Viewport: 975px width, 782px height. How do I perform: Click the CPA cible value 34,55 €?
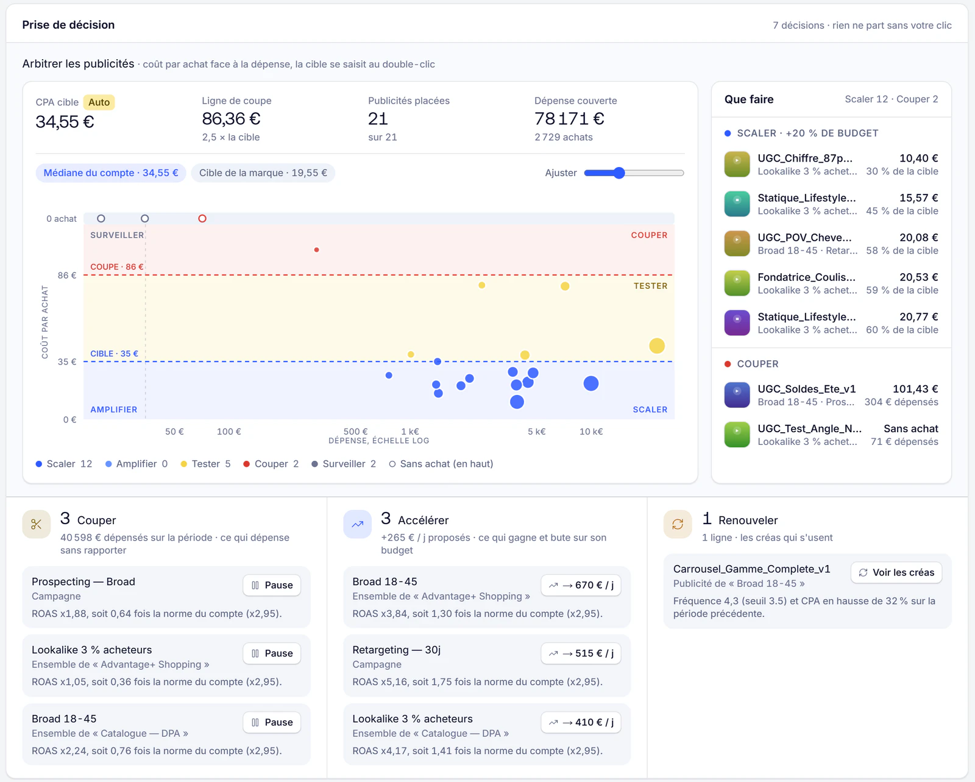(x=65, y=122)
